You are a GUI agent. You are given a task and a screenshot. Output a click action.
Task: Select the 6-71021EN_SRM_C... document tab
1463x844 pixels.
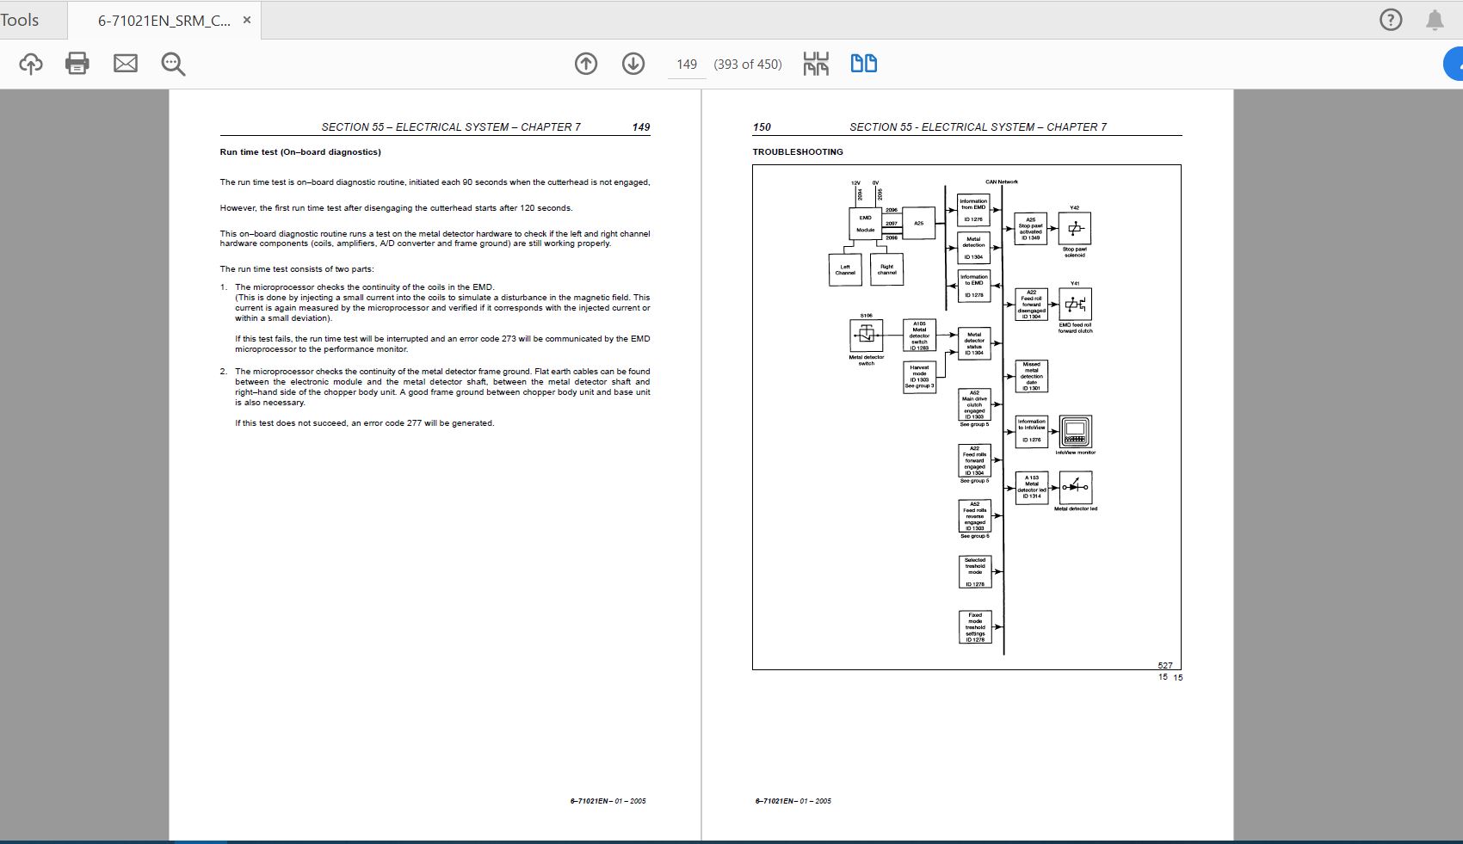164,21
